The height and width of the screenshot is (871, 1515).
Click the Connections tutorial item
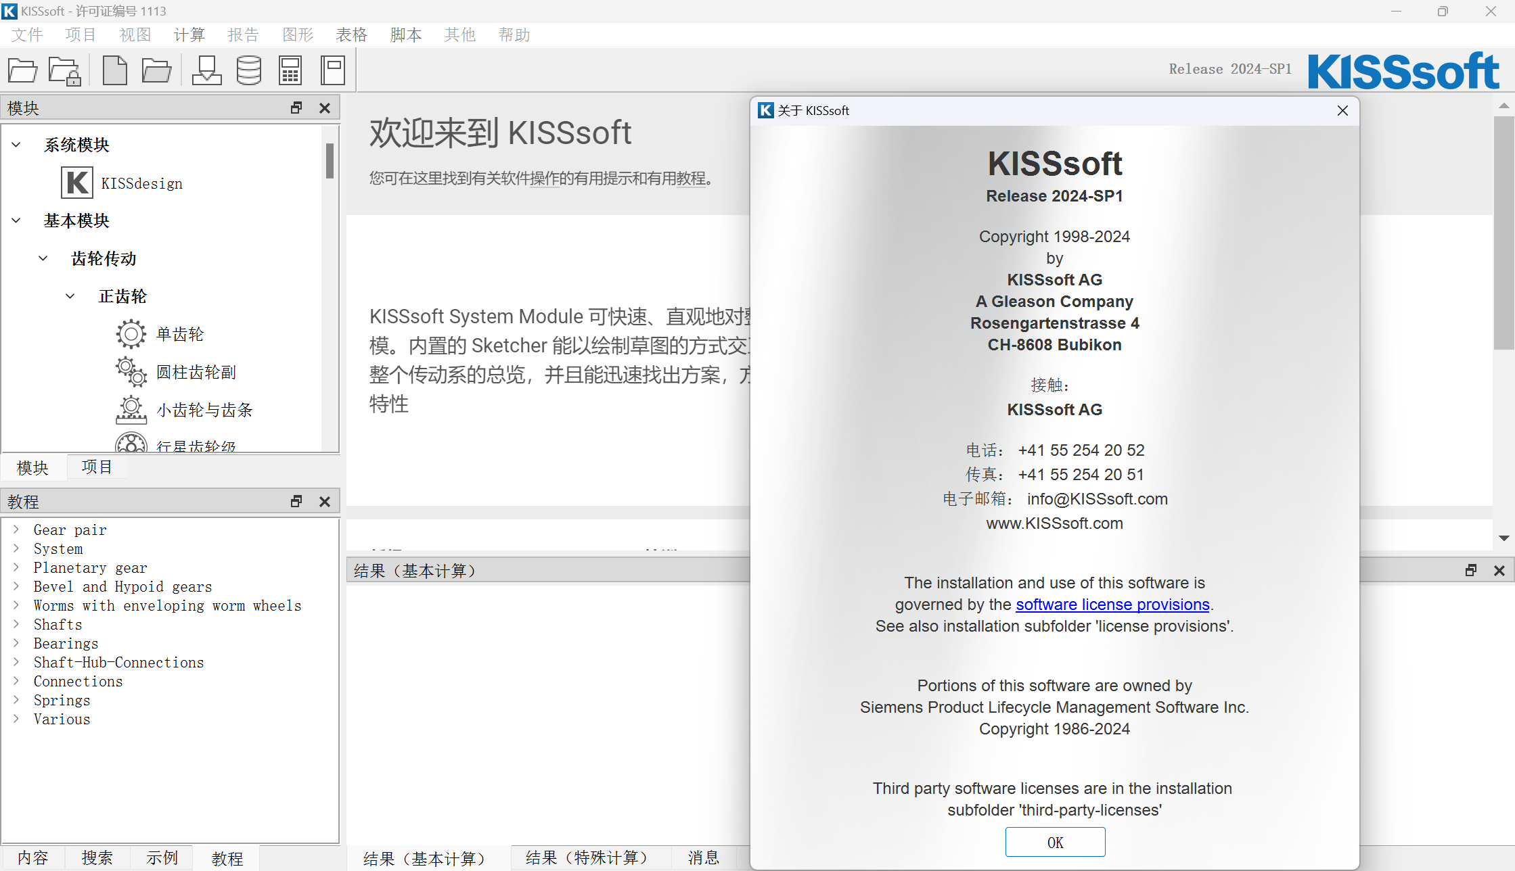pos(78,681)
